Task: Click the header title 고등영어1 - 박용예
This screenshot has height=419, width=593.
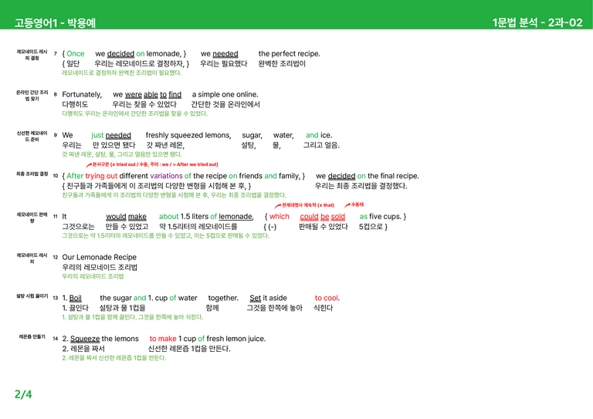Action: pos(56,23)
